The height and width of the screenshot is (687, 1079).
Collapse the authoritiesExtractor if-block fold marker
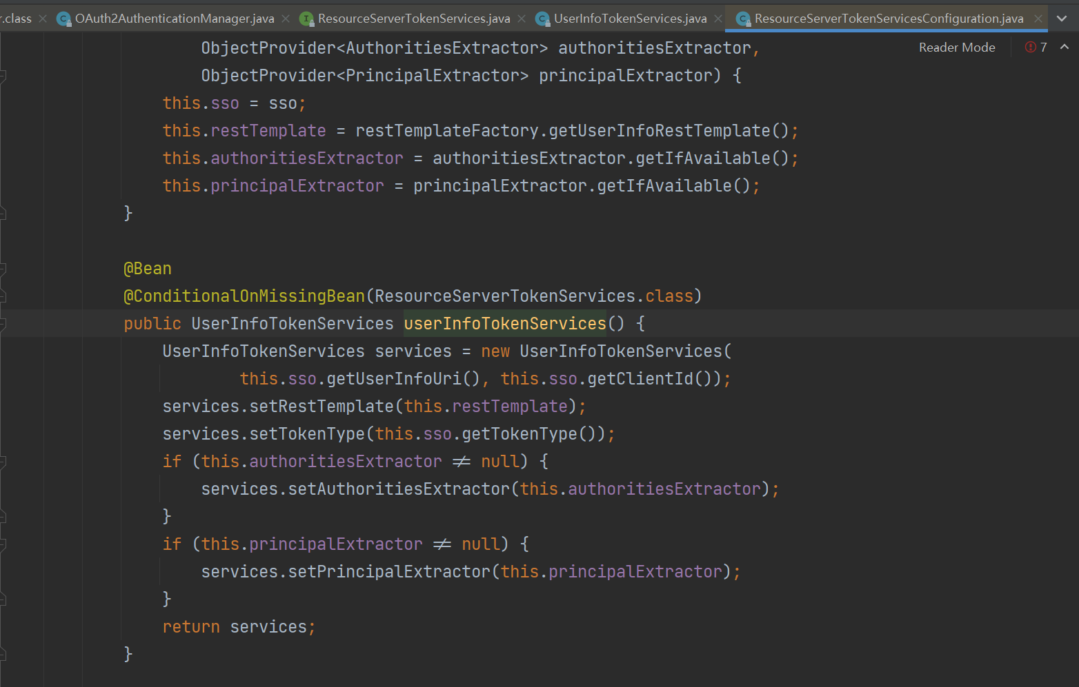click(x=3, y=462)
